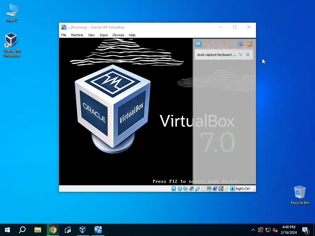The height and width of the screenshot is (236, 315).
Task: Click the muted volume tray icon
Action: click(275, 230)
